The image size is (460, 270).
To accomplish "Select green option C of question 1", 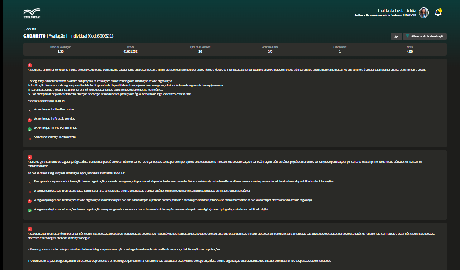I will 30,129.
